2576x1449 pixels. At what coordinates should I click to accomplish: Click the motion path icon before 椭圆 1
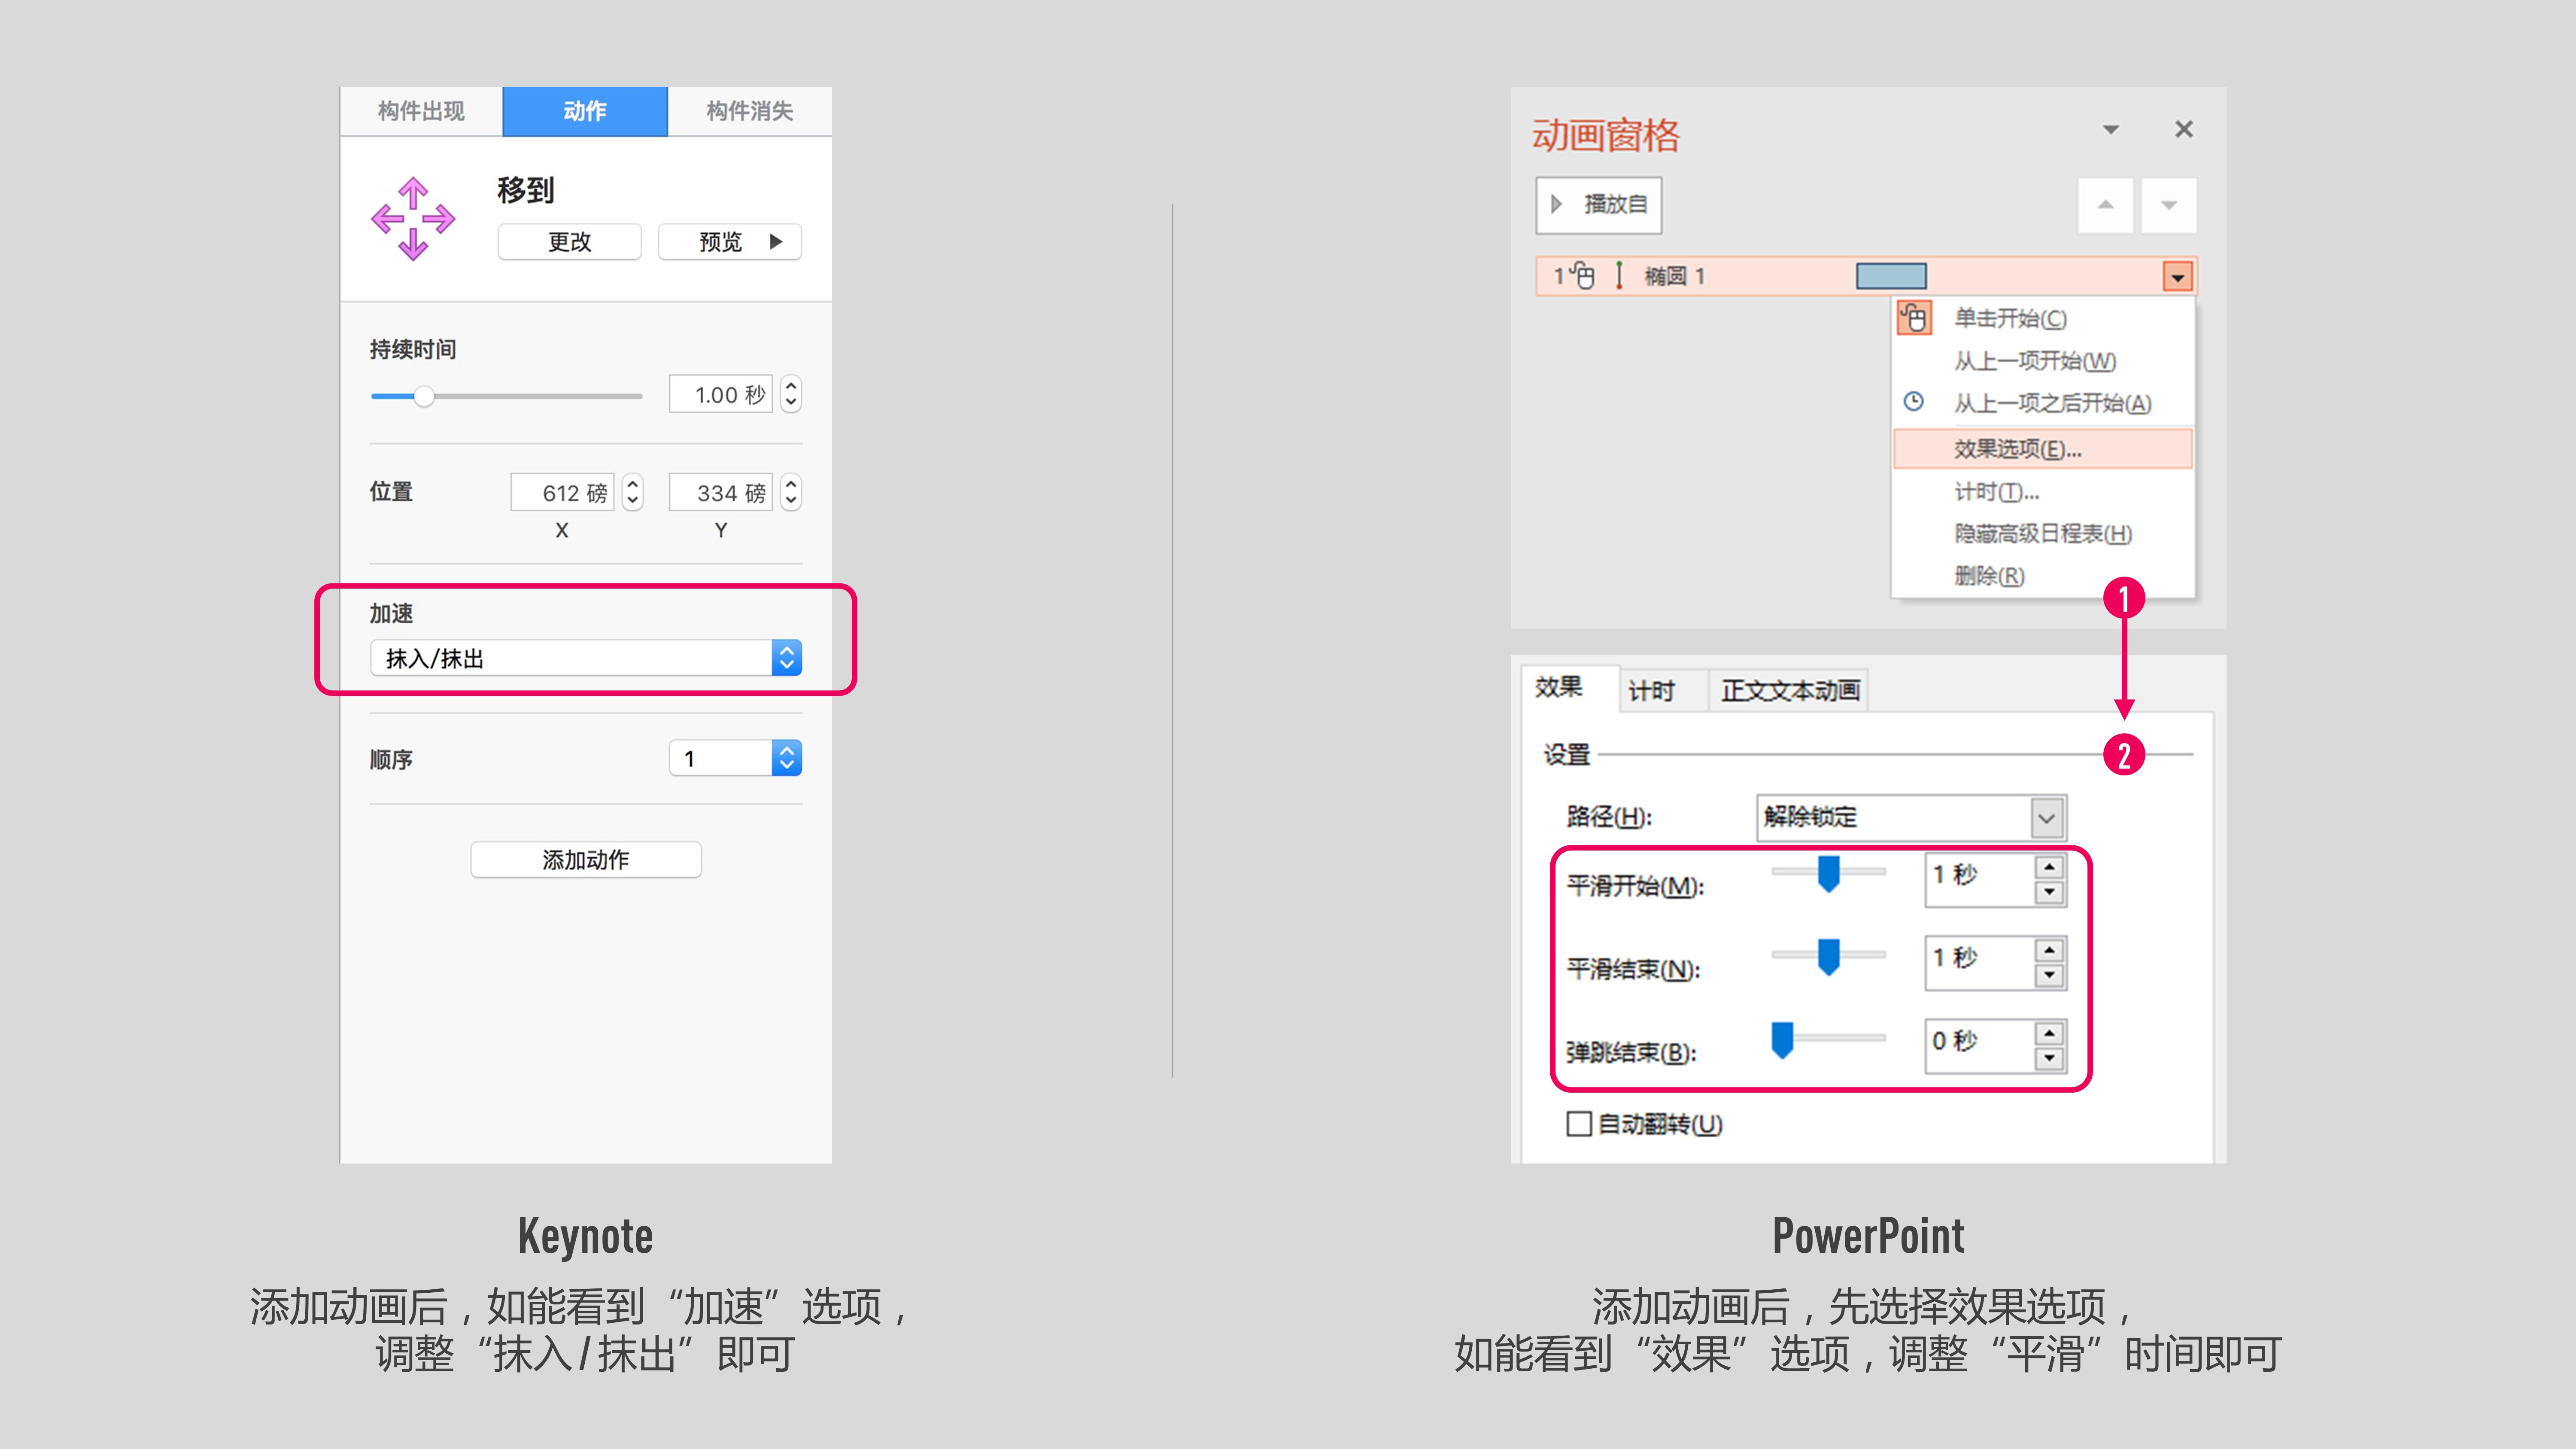point(1619,275)
